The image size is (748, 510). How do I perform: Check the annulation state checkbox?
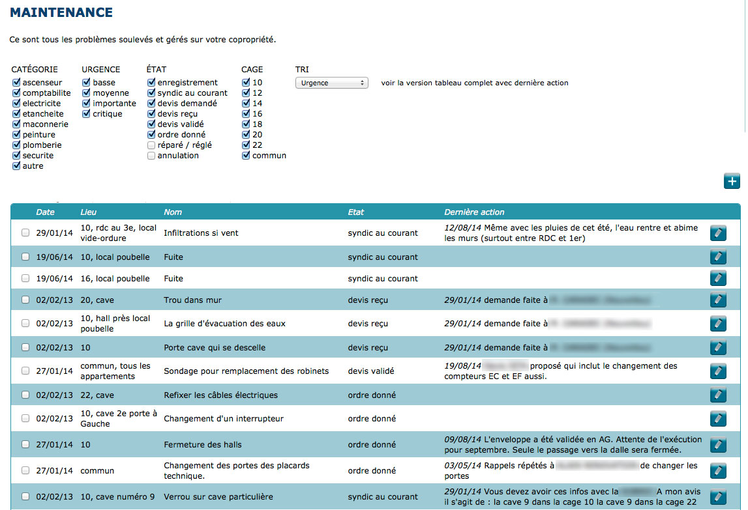pos(151,156)
